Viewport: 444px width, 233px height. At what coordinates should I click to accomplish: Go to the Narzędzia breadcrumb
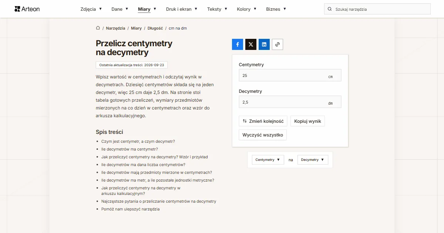(115, 28)
